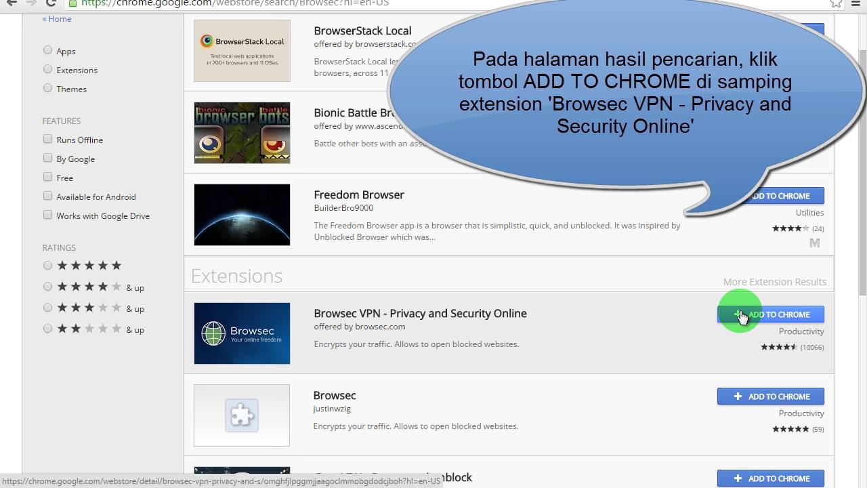This screenshot has height=488, width=867.
Task: Enable the Available for Android checkbox
Action: click(x=47, y=196)
